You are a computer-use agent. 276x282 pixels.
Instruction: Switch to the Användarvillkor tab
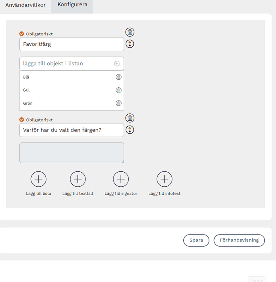click(25, 5)
